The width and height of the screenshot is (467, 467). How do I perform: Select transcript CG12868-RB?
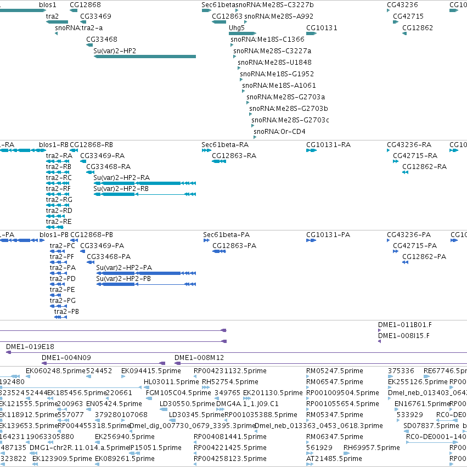(91, 145)
